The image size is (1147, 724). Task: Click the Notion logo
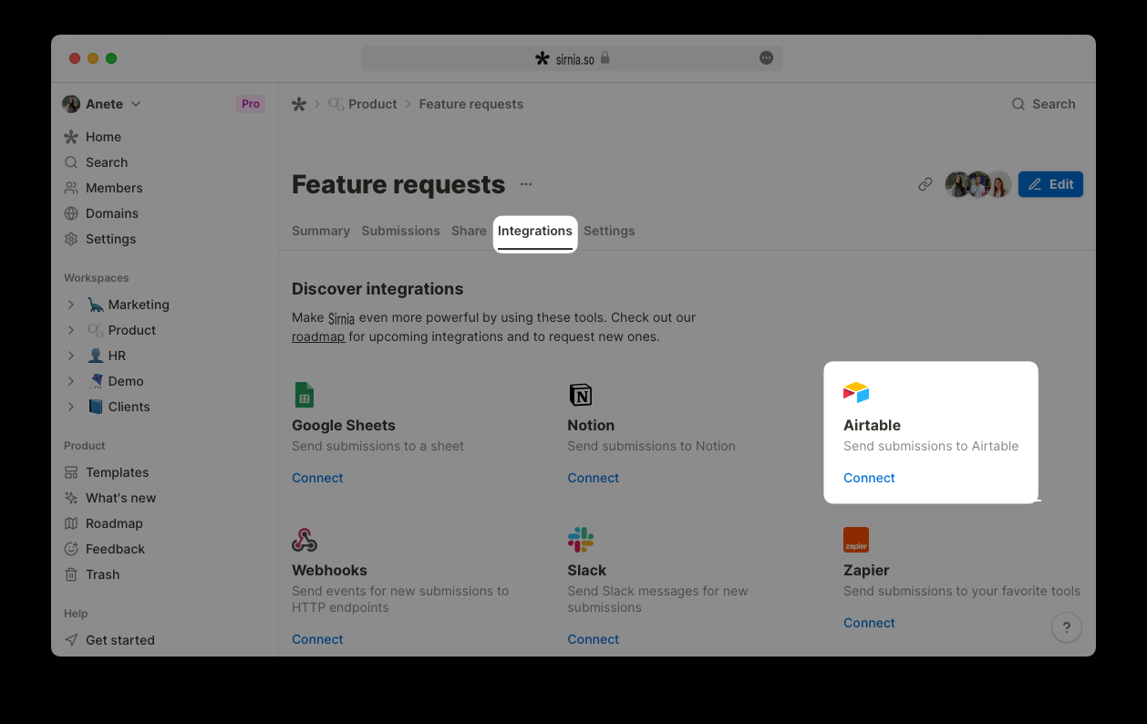pos(581,395)
